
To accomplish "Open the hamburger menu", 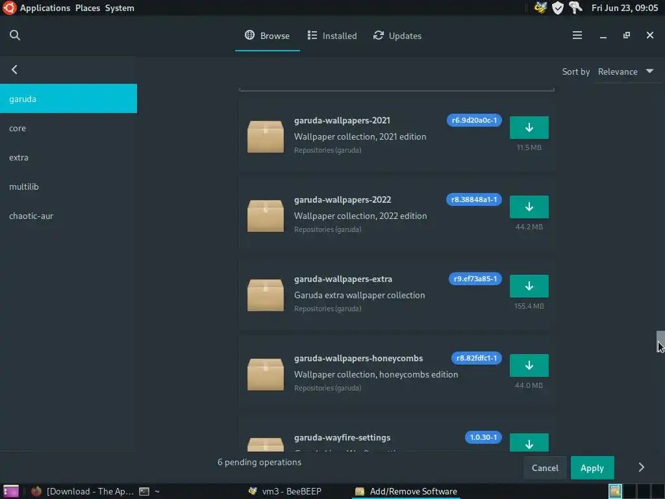I will point(577,35).
